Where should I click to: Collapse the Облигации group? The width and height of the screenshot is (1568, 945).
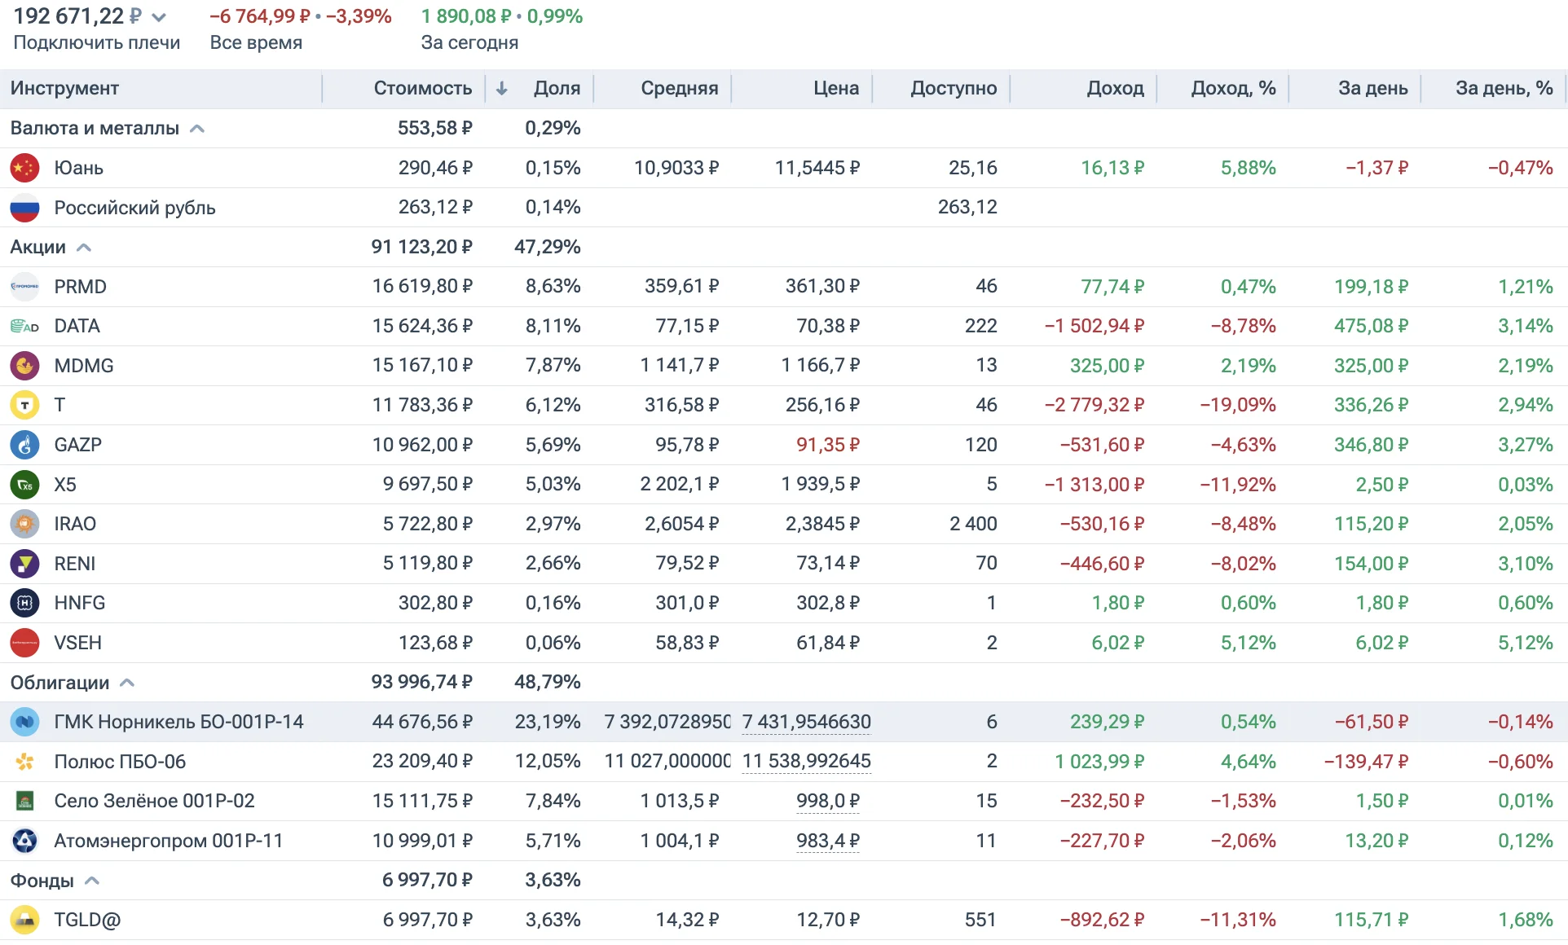(127, 683)
